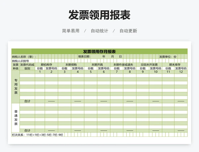
Task: Click 份数 under 期末库存
Action: tap(168, 68)
